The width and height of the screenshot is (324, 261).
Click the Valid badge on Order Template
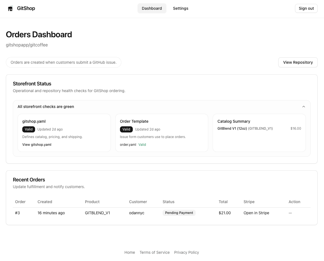pyautogui.click(x=126, y=129)
